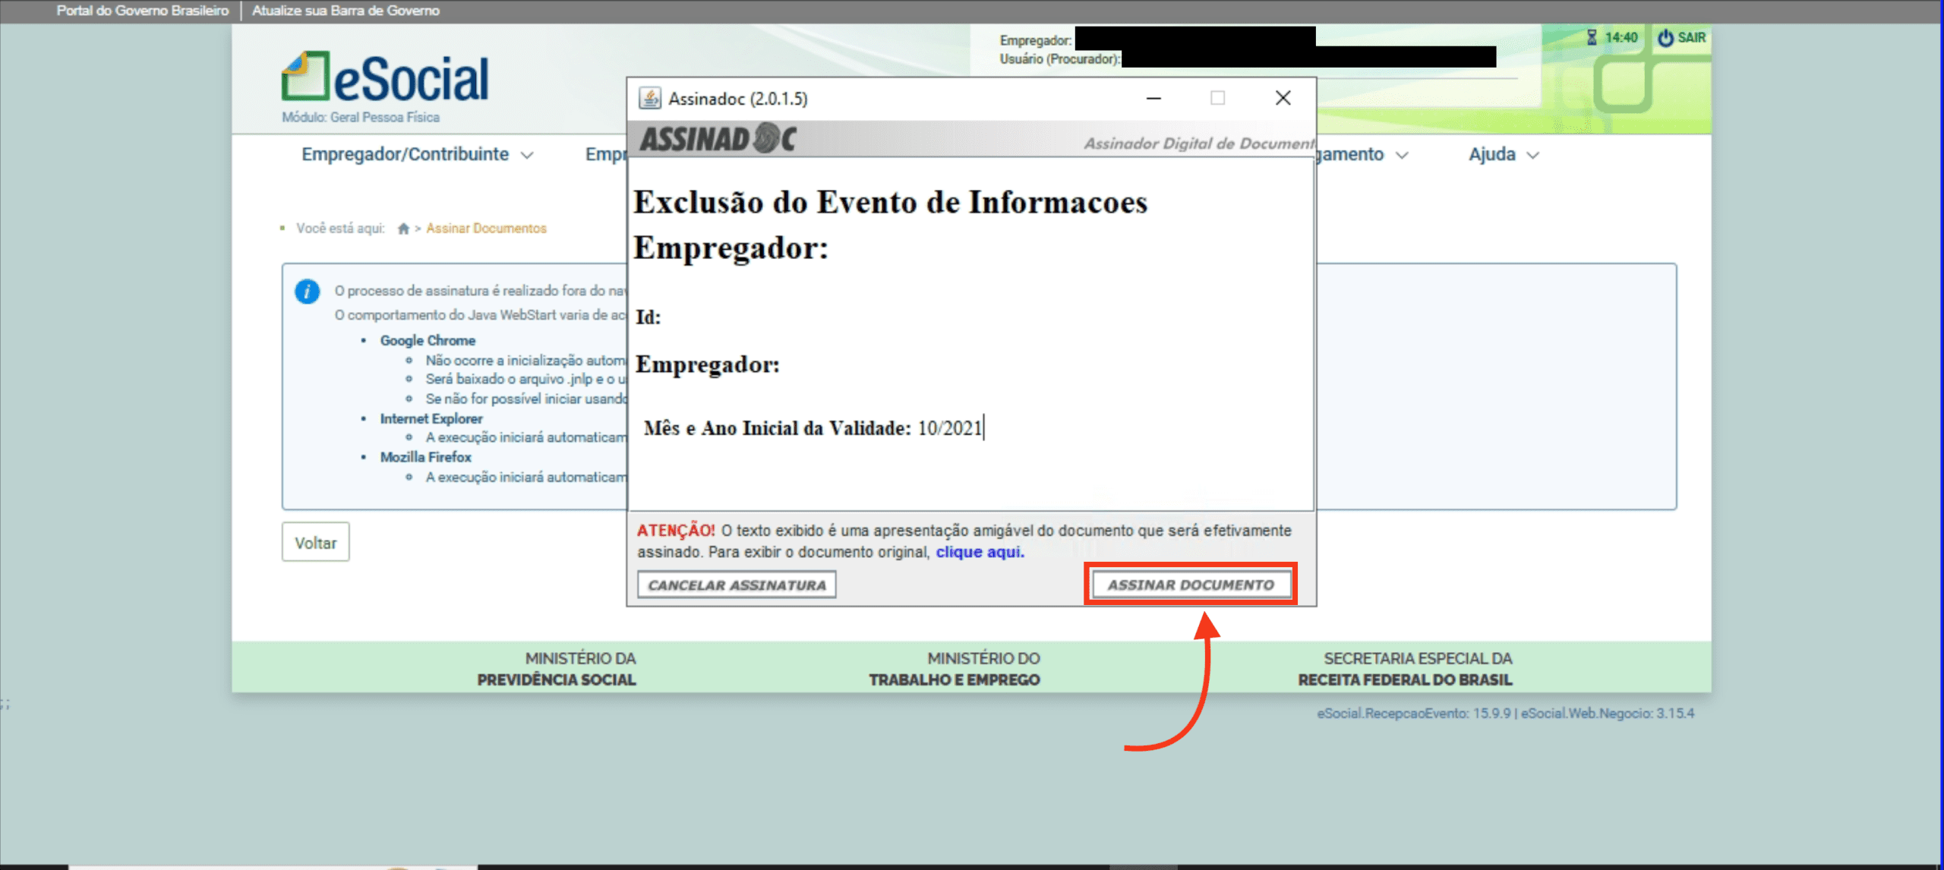Close the Assinadoc dialog window
The height and width of the screenshot is (870, 1944).
(x=1283, y=98)
